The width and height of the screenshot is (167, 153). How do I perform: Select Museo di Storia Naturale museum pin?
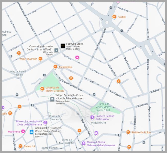(x=83, y=144)
